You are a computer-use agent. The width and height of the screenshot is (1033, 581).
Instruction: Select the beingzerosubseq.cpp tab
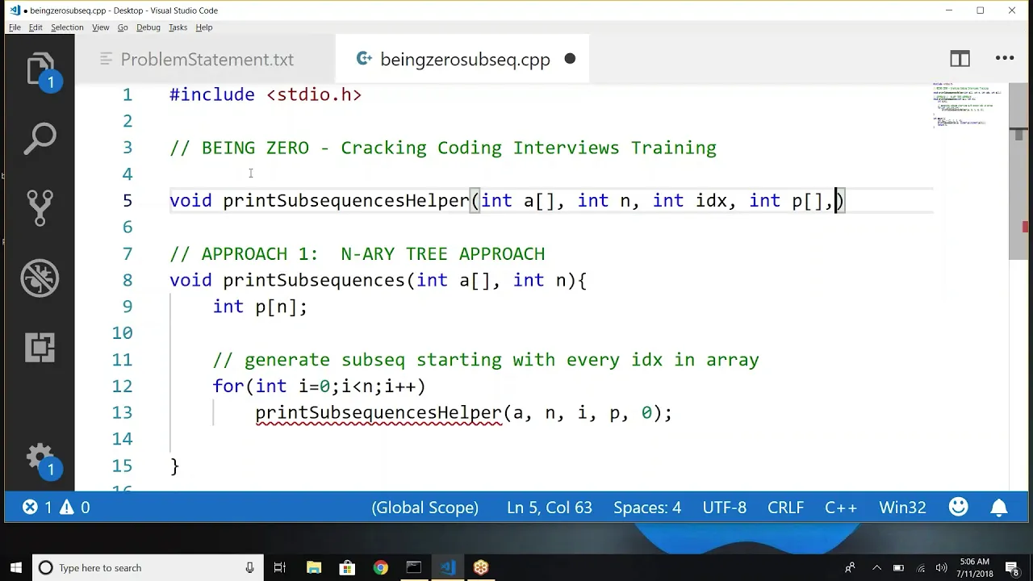point(462,59)
